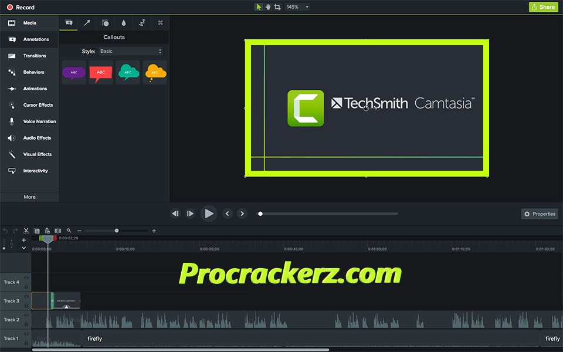Activate the Pan hand tool
Viewport: 563px width, 352px height.
(268, 7)
